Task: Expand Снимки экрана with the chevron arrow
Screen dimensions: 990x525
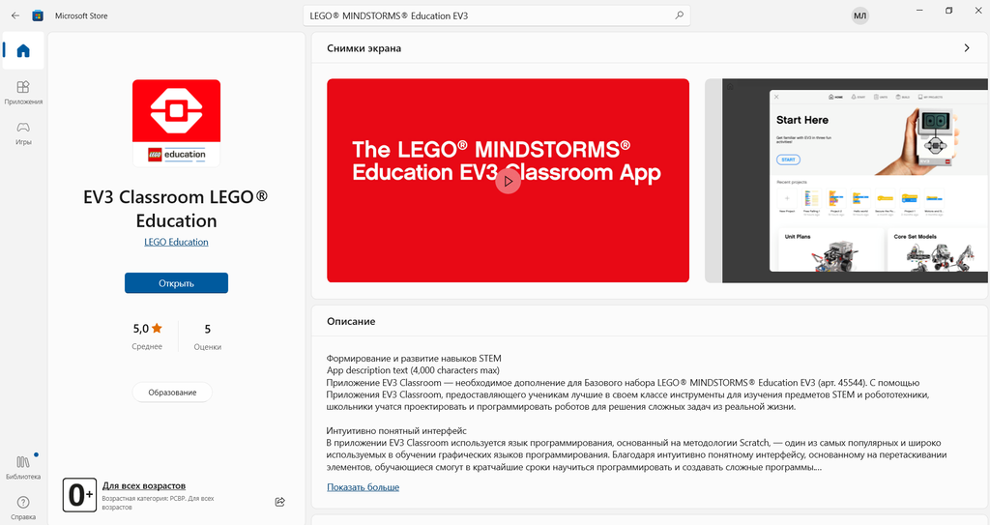Action: coord(967,48)
